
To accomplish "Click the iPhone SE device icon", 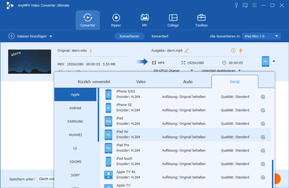I will (x=108, y=108).
